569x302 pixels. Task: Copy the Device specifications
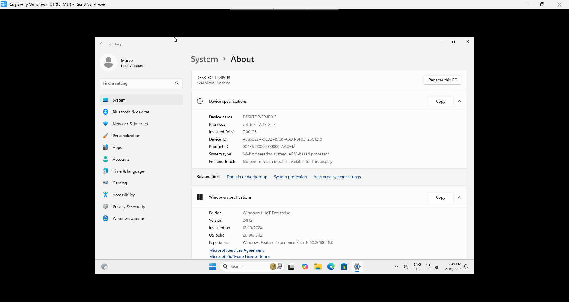[x=440, y=101]
